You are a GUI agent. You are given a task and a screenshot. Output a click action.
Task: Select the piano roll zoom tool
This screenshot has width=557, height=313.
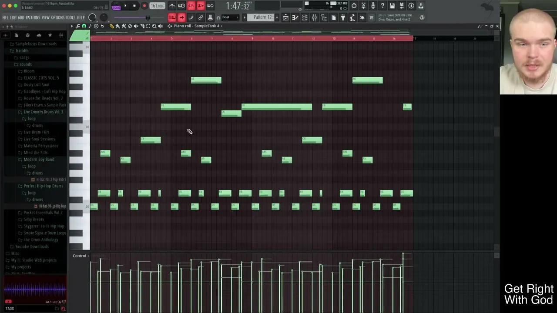pos(154,26)
